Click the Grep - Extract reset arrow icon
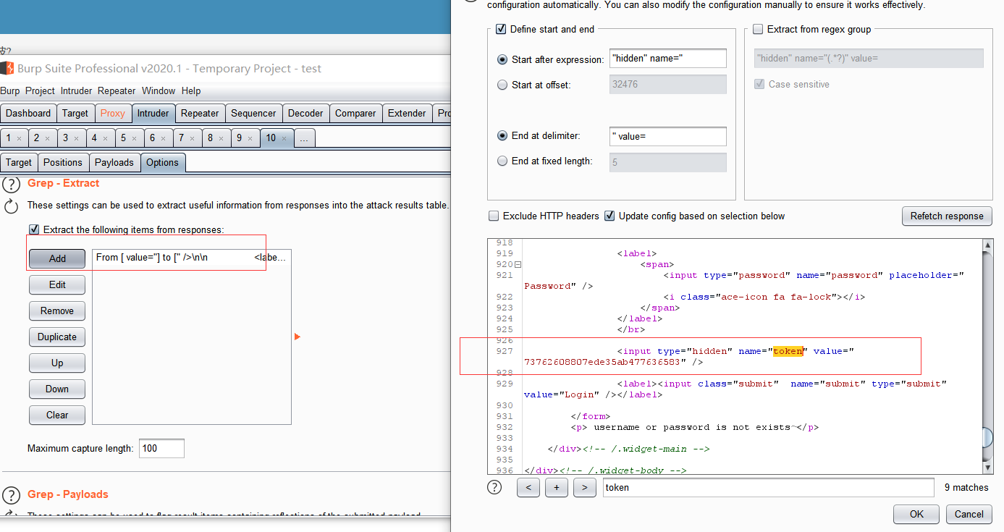Image resolution: width=1004 pixels, height=532 pixels. [11, 206]
